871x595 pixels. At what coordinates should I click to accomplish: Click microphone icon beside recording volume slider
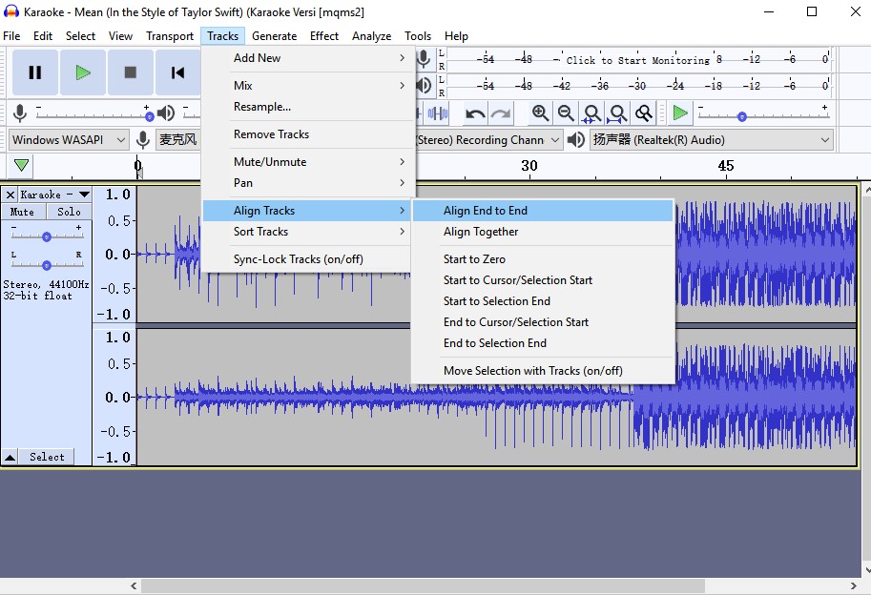[x=20, y=113]
